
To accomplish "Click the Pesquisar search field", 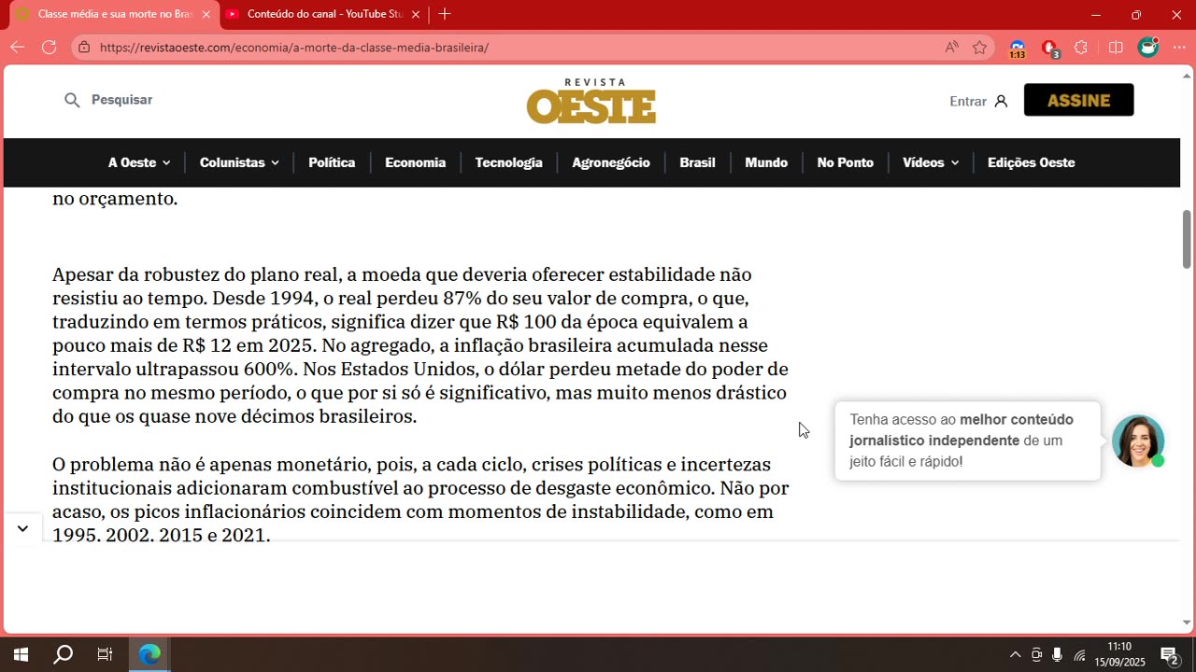I will pos(121,100).
